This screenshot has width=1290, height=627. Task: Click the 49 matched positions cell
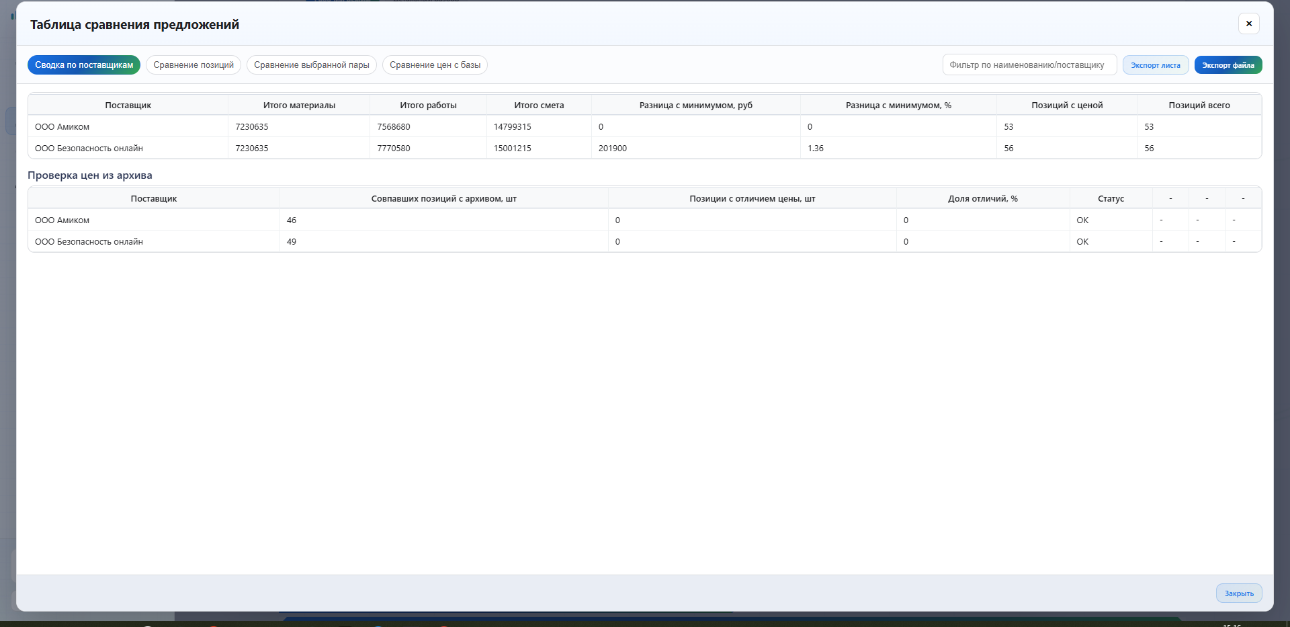(x=444, y=242)
